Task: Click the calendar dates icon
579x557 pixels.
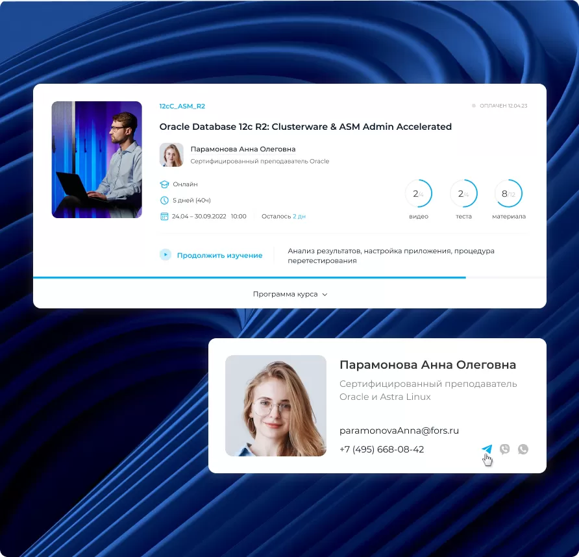Action: (164, 216)
